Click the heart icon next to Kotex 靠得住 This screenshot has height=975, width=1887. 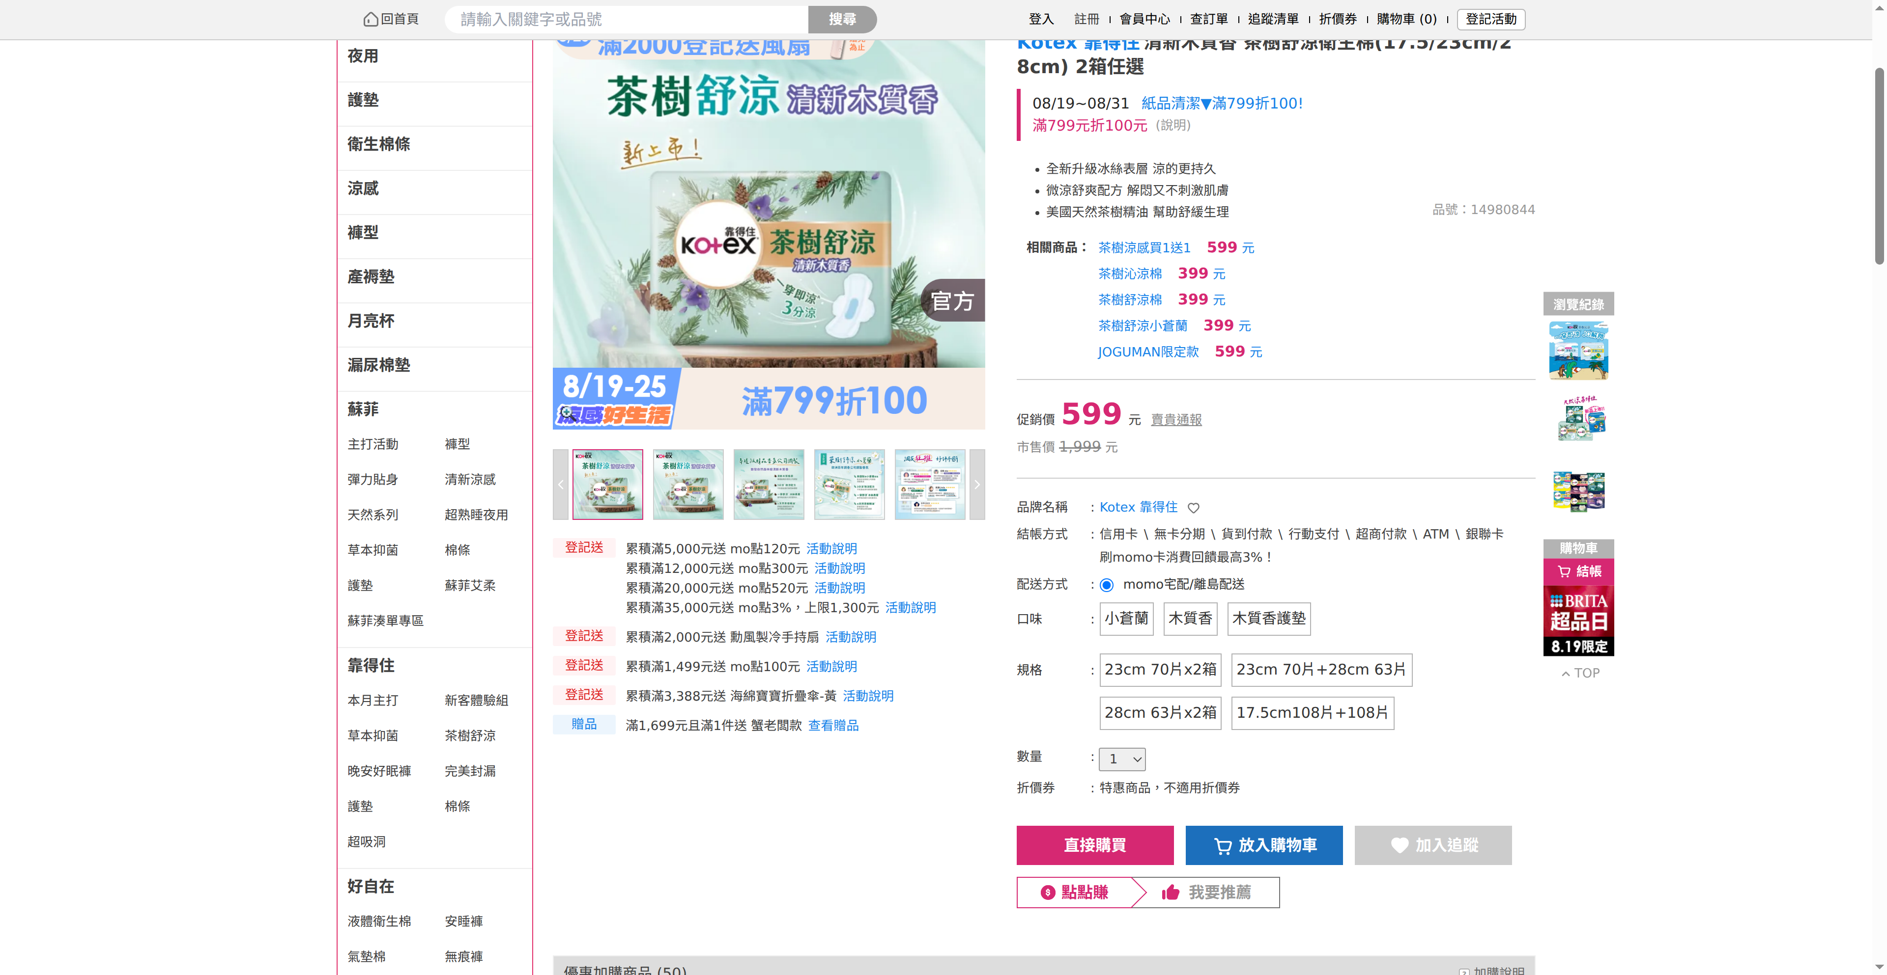pyautogui.click(x=1193, y=508)
